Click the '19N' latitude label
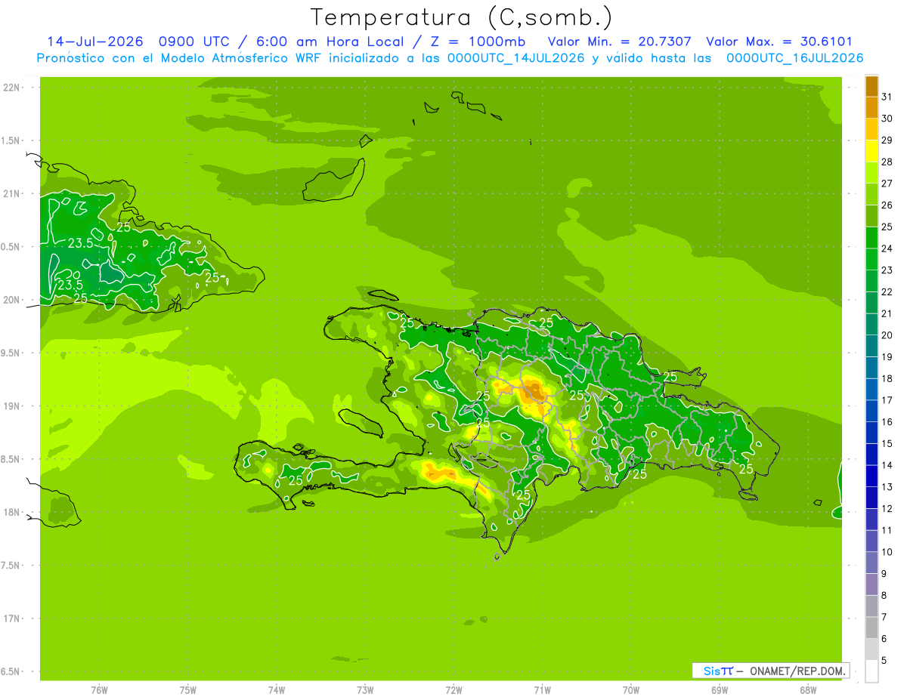The height and width of the screenshot is (700, 907). (13, 406)
